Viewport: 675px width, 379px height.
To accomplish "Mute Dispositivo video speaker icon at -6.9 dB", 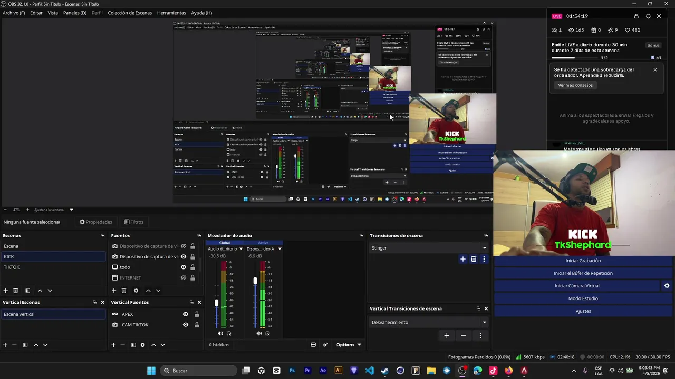I will click(x=259, y=333).
